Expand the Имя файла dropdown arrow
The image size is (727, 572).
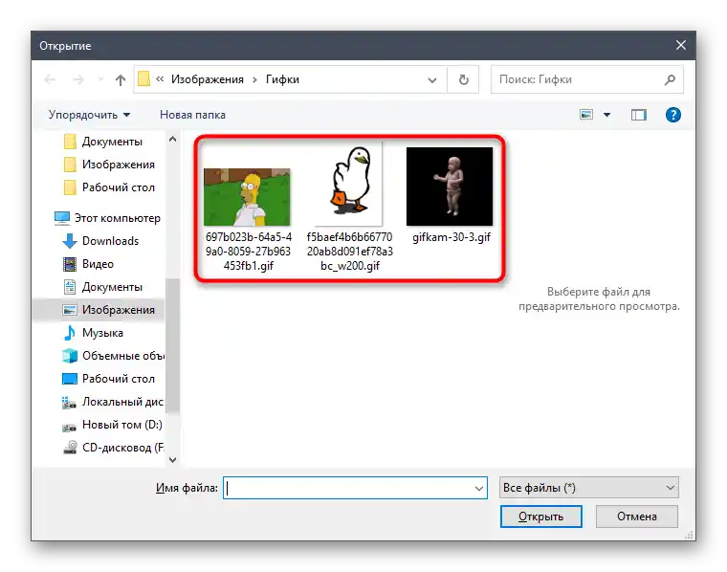[479, 488]
